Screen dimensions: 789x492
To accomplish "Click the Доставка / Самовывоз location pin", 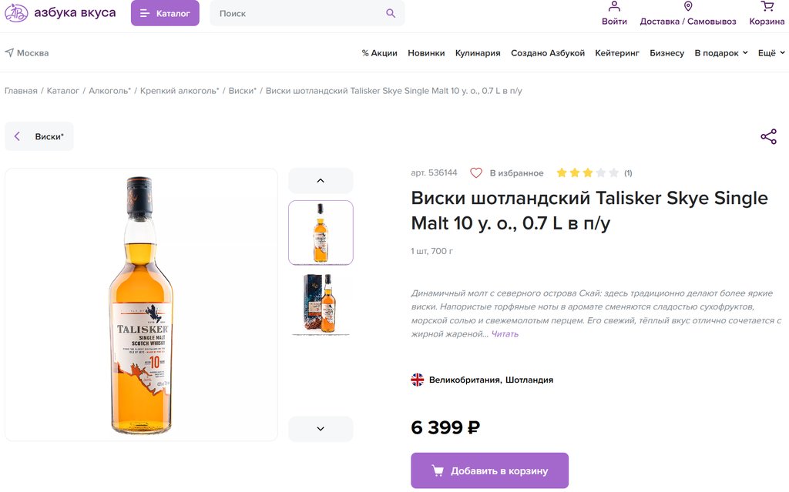I will (x=688, y=7).
